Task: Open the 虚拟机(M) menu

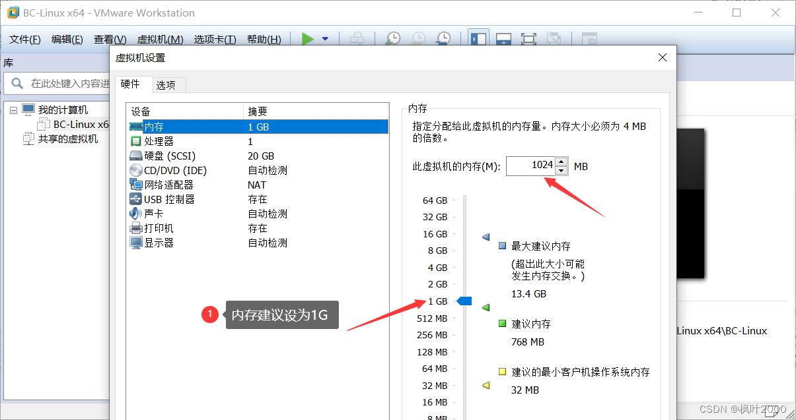Action: click(159, 39)
